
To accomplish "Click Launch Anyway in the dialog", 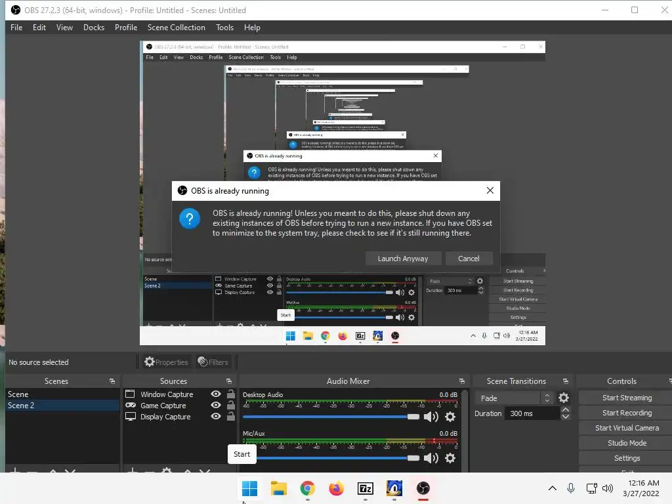I will click(403, 259).
